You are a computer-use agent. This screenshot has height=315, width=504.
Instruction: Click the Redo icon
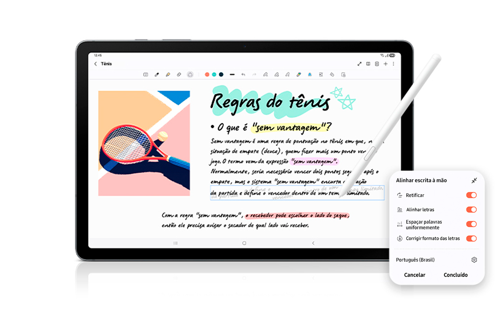(254, 75)
